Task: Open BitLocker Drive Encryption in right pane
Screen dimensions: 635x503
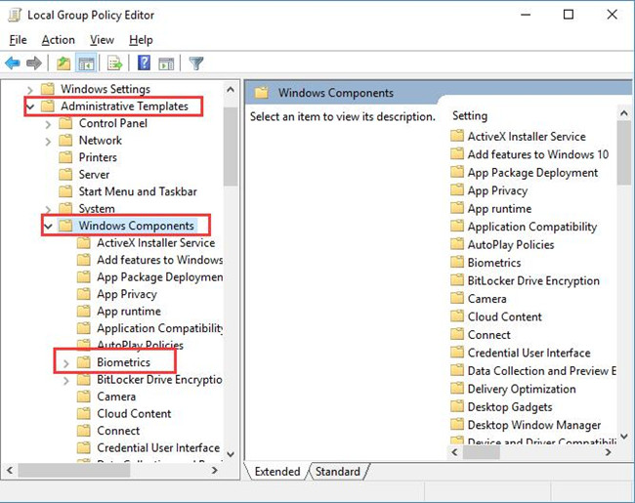Action: click(533, 280)
